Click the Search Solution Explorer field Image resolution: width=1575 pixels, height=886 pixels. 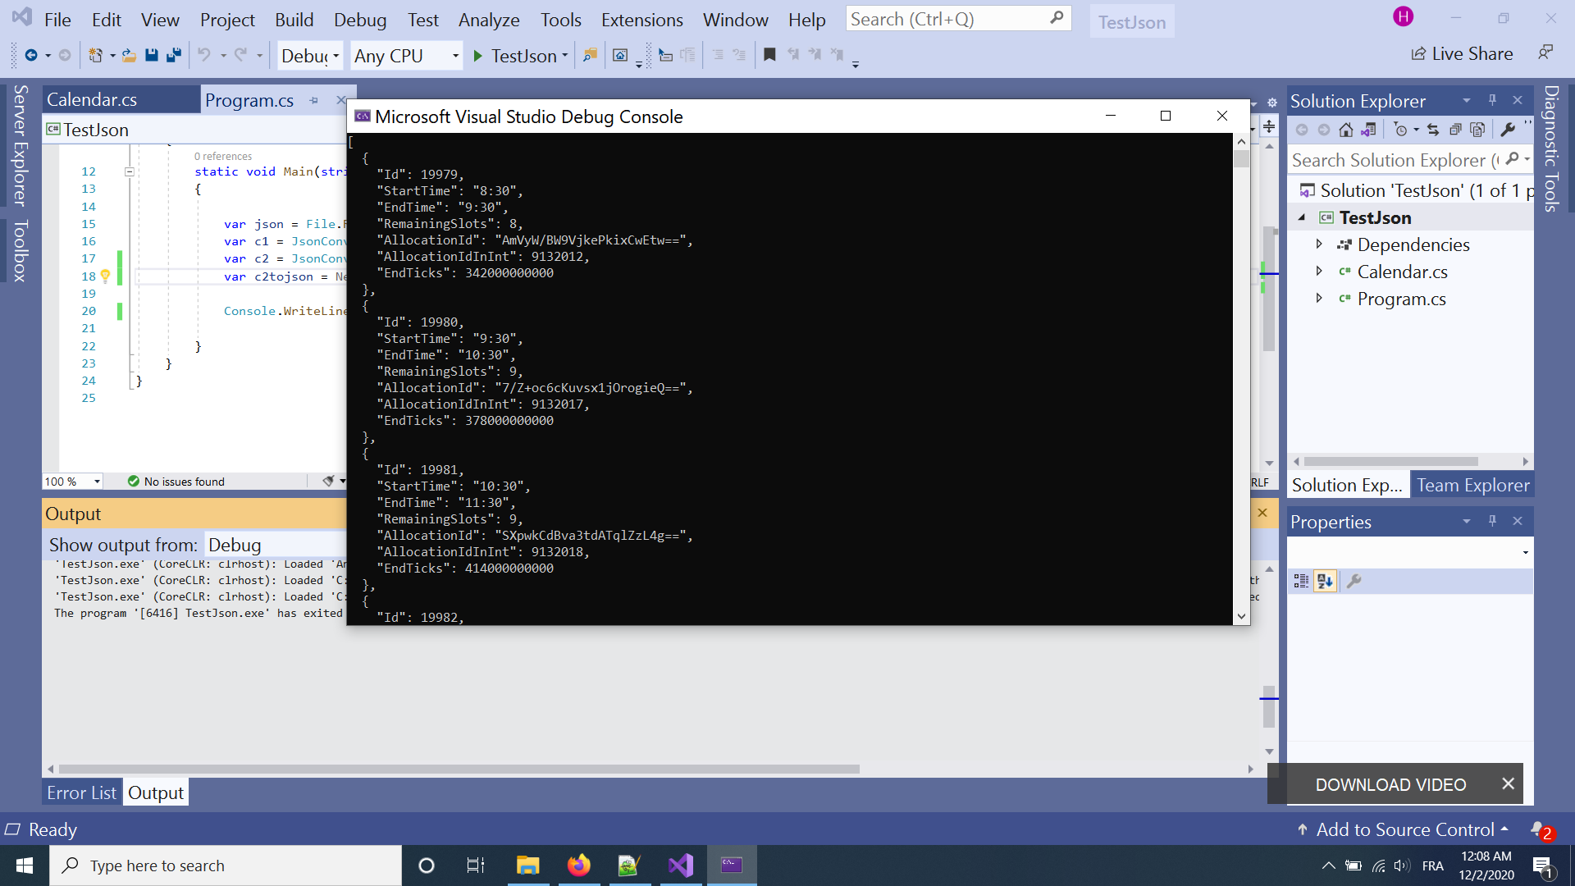tap(1409, 160)
